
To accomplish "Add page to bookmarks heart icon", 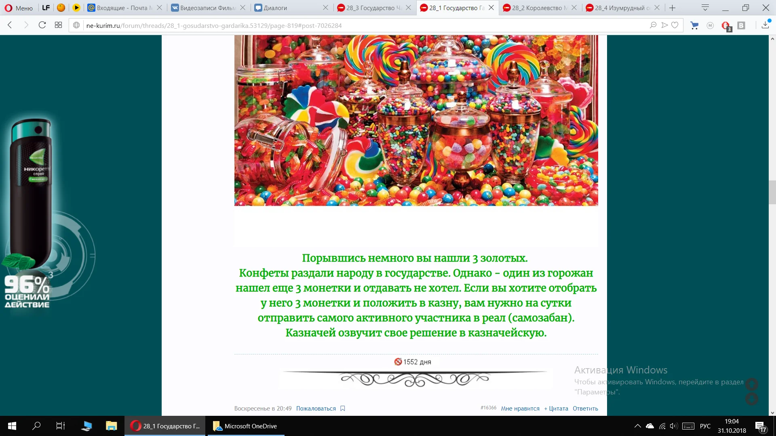I will (675, 25).
